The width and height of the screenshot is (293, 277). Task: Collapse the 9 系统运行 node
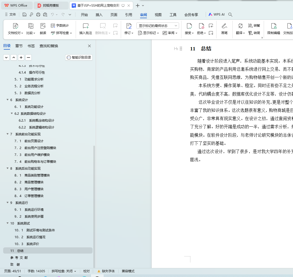7,202
